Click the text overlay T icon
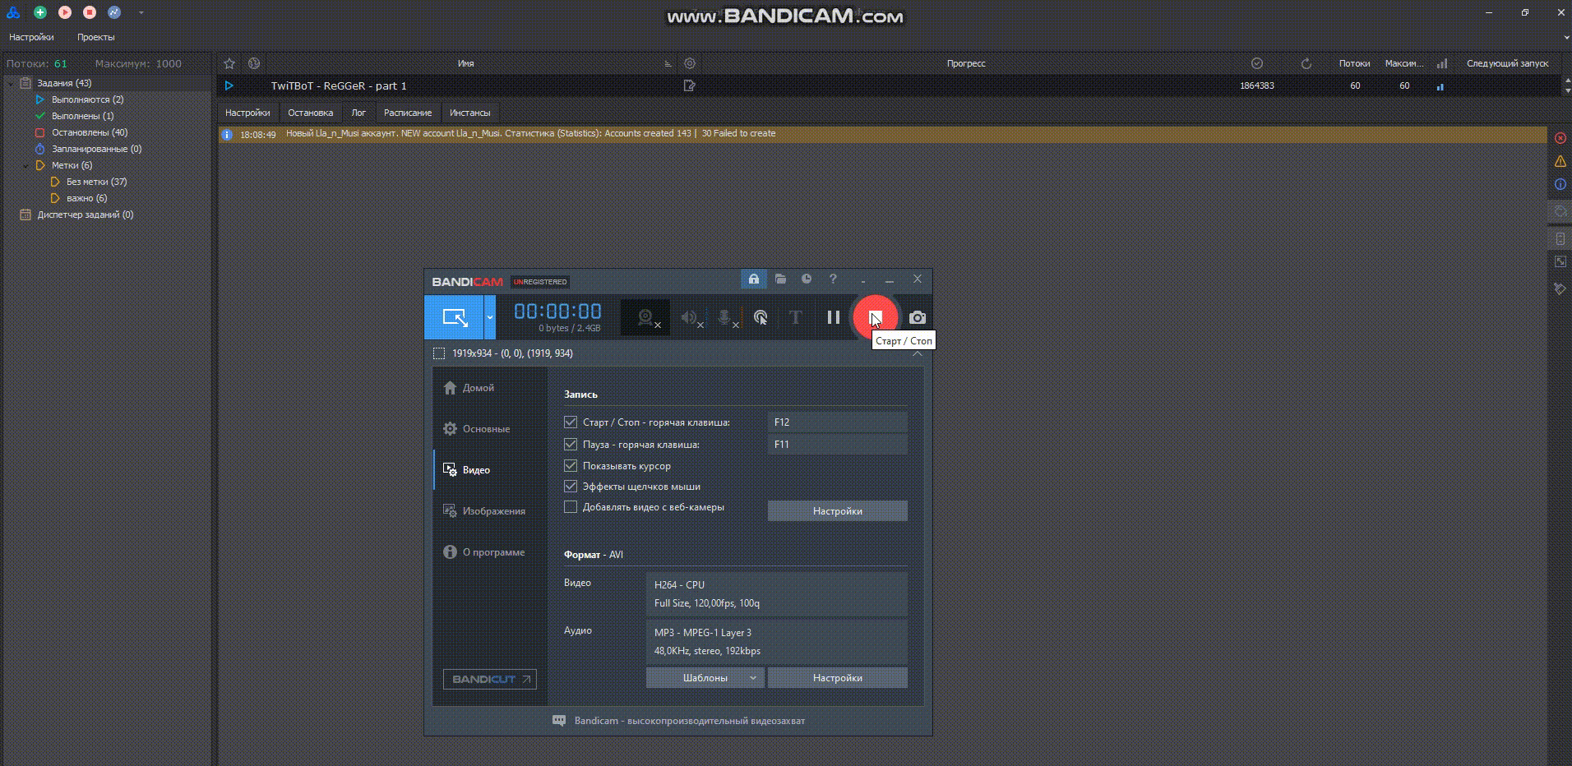 point(795,317)
